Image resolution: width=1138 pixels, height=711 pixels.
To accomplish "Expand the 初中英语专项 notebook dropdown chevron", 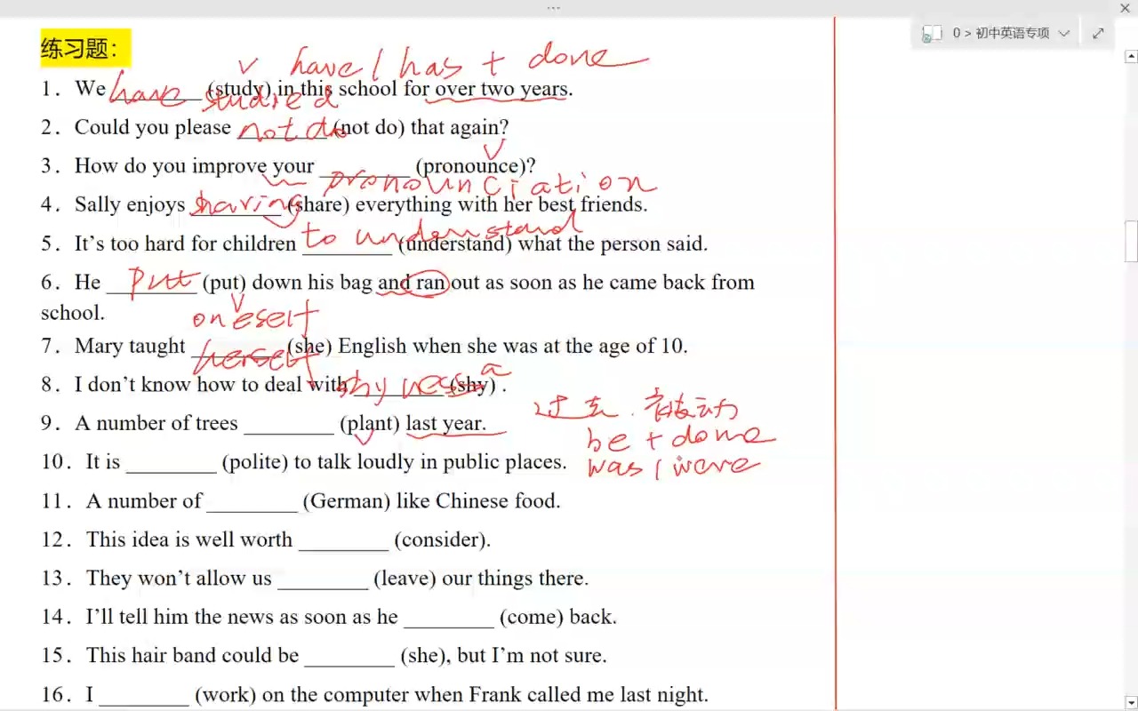I will pyautogui.click(x=1064, y=34).
